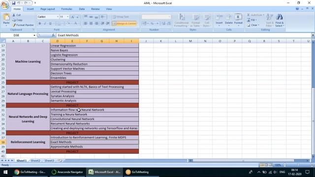315x177 pixels.
Task: Click the Format cells button
Action: 238,20
